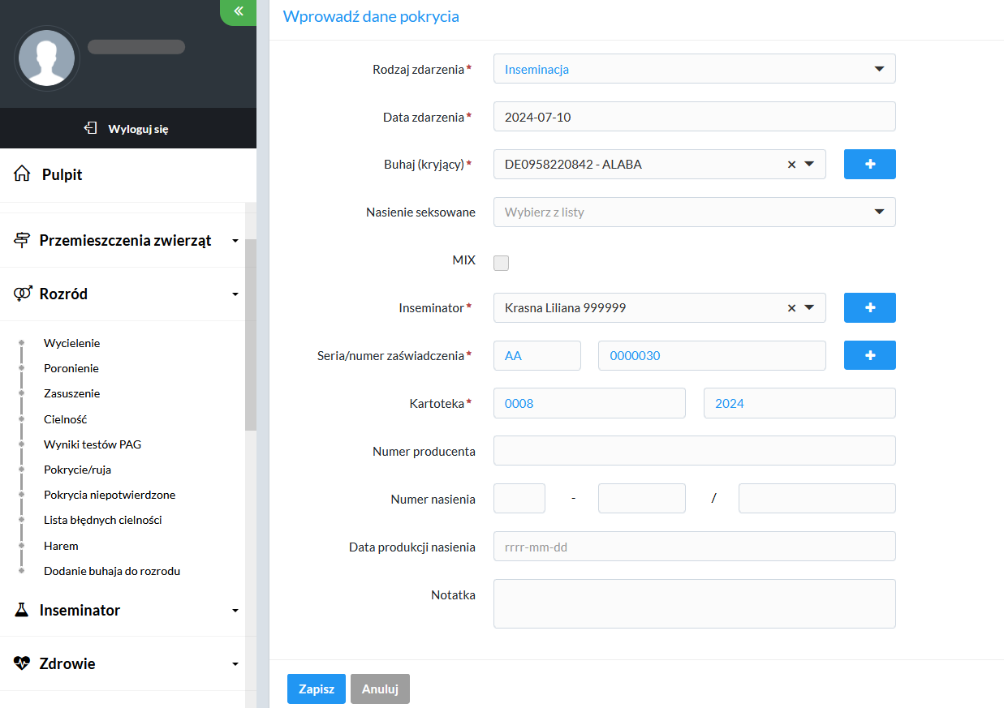
Task: Click the certificate number field 0000030
Action: [x=712, y=355]
